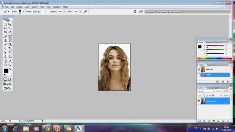This screenshot has height=132, width=235.
Task: Select the Pen tool
Action: click(6, 56)
